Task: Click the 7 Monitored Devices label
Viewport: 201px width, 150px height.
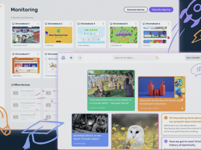Action: click(x=22, y=18)
